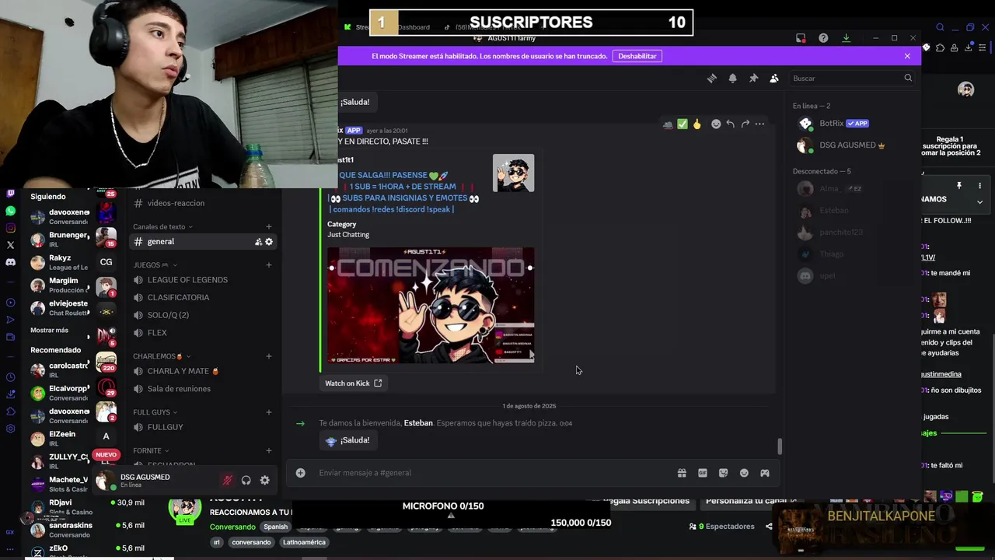This screenshot has height=560, width=995.
Task: Click the help question mark in Discord titlebar
Action: pyautogui.click(x=823, y=38)
